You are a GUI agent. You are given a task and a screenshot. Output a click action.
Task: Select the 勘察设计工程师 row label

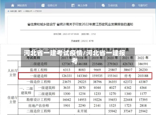click(39, 100)
